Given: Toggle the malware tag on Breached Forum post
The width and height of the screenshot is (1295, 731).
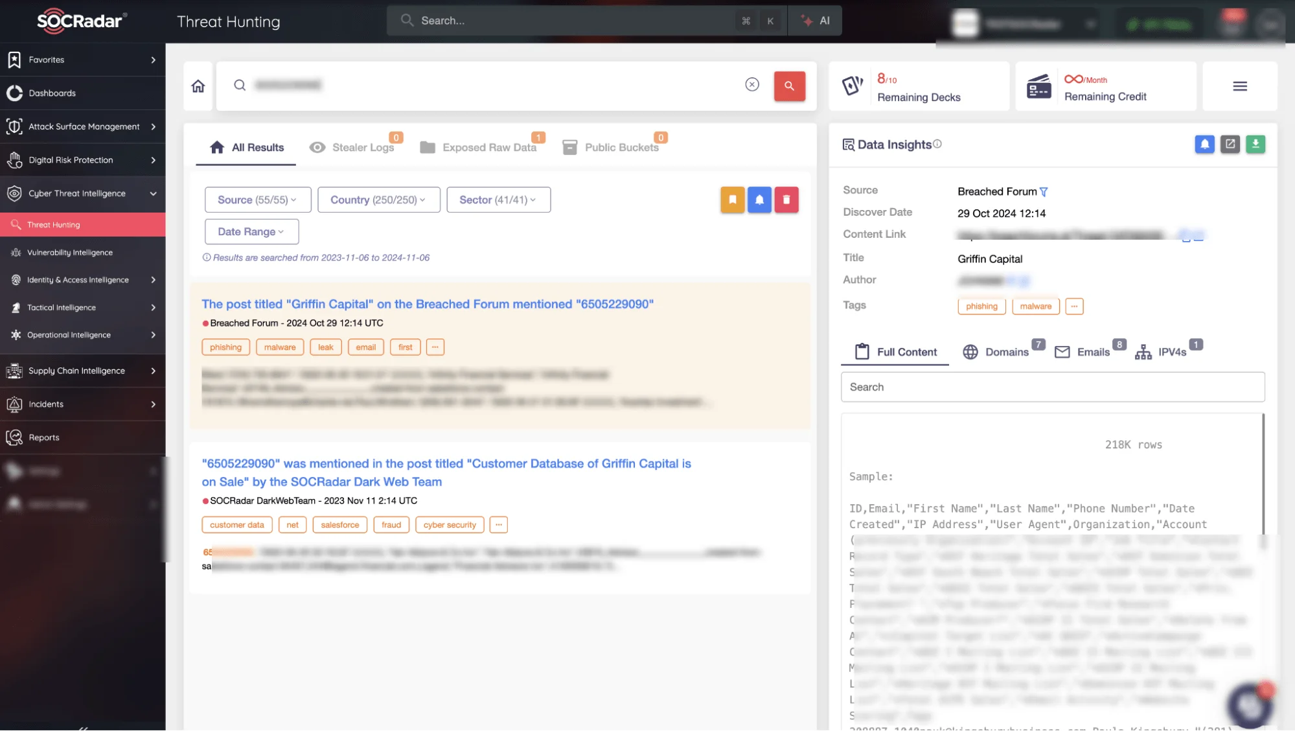Looking at the screenshot, I should (279, 347).
